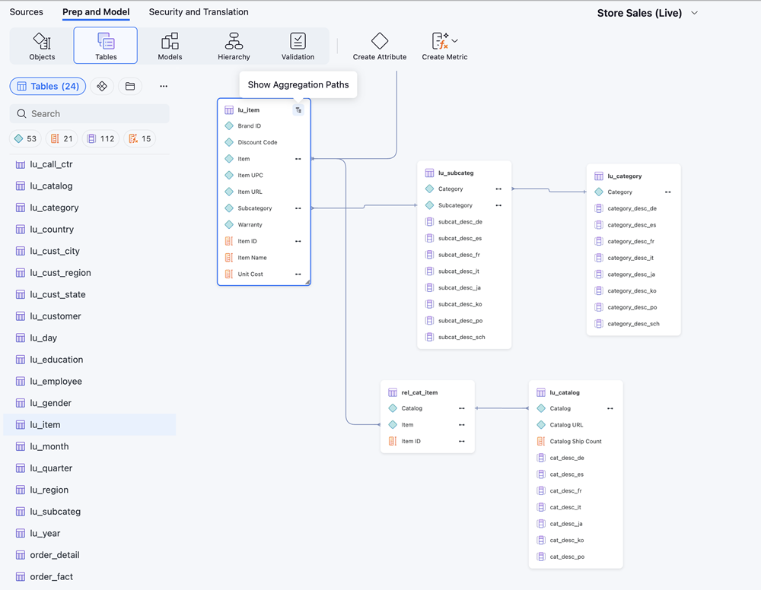The width and height of the screenshot is (761, 590).
Task: Expand the Store Sales (Live) dropdown
Action: coord(695,13)
